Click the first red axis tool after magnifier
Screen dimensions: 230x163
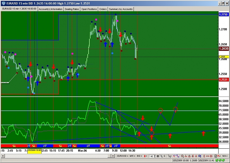coord(186,156)
